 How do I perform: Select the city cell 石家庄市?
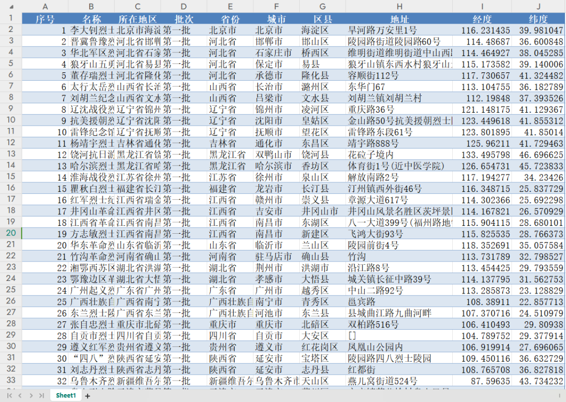[x=276, y=53]
